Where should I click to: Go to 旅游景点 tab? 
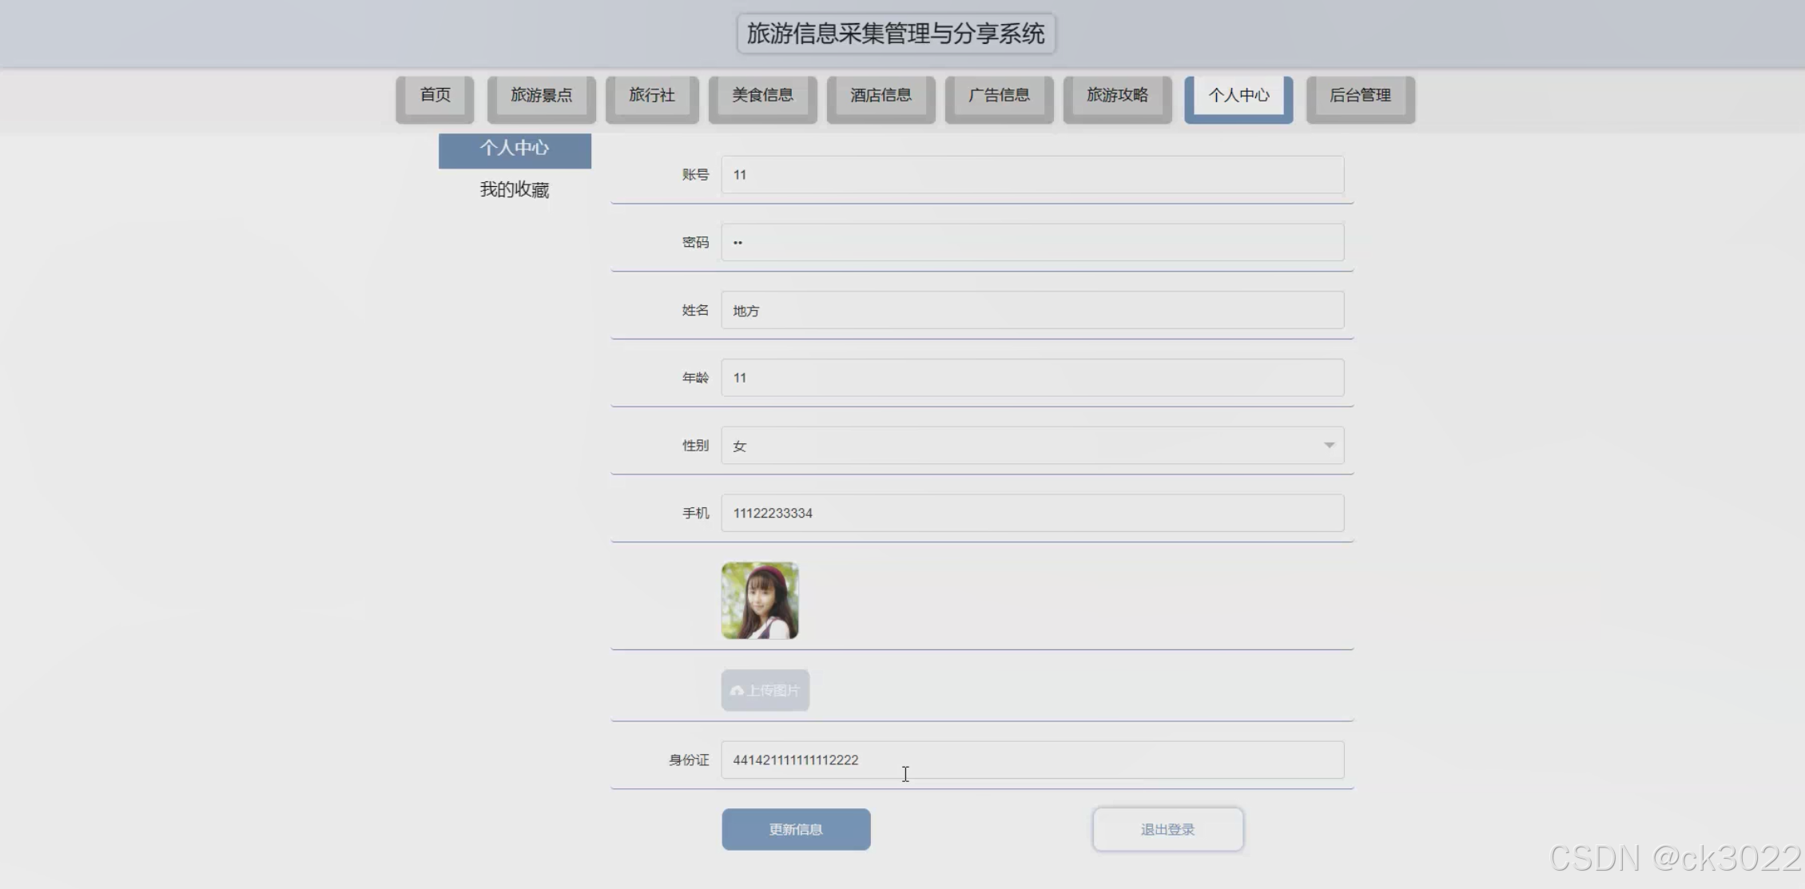[541, 96]
